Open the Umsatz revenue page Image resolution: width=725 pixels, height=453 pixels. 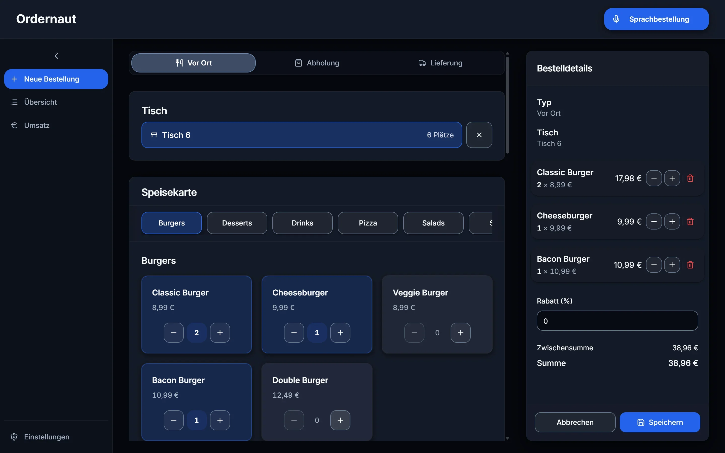pyautogui.click(x=56, y=125)
